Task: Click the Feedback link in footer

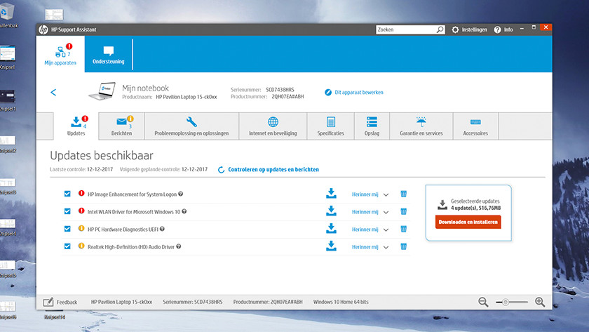Action: tap(67, 302)
